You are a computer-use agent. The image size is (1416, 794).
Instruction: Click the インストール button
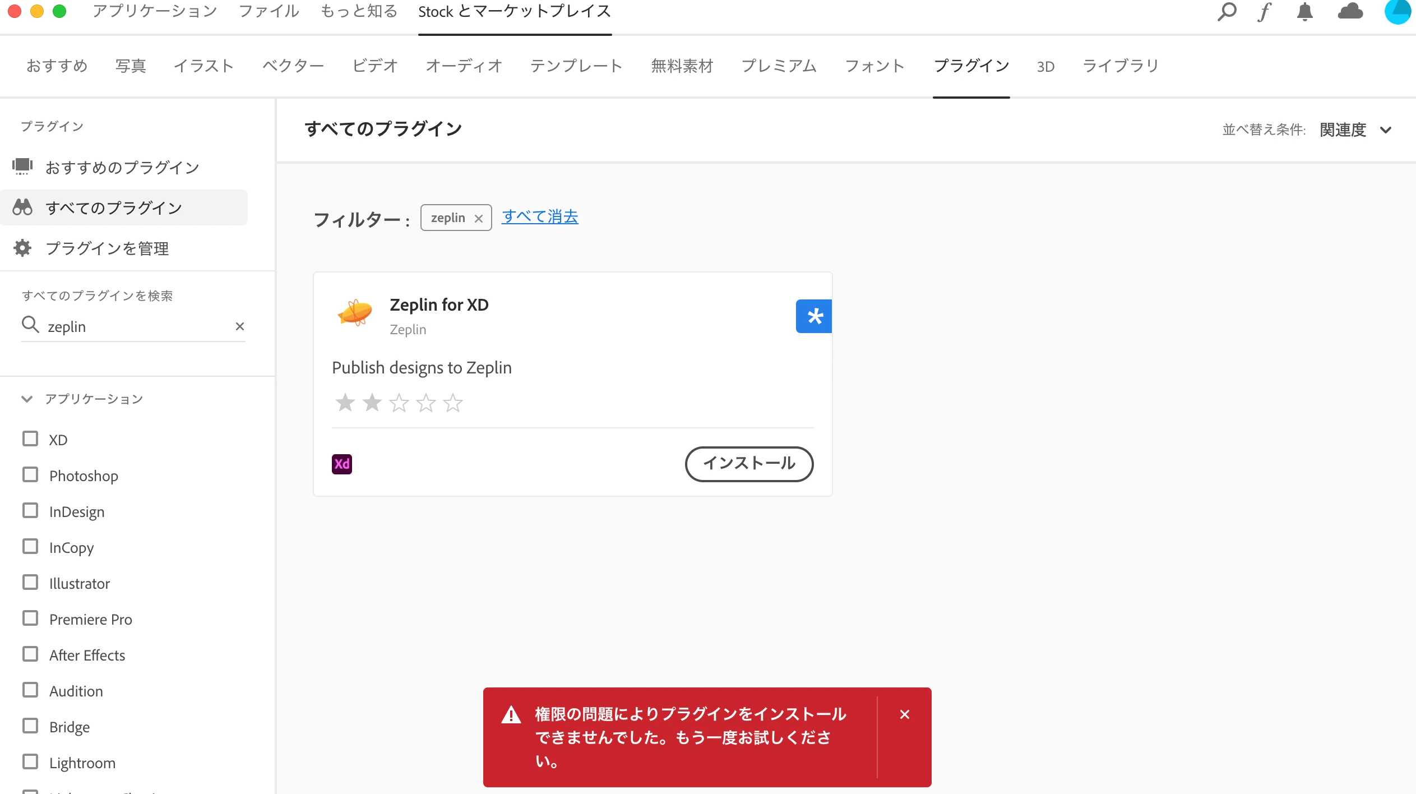(749, 463)
